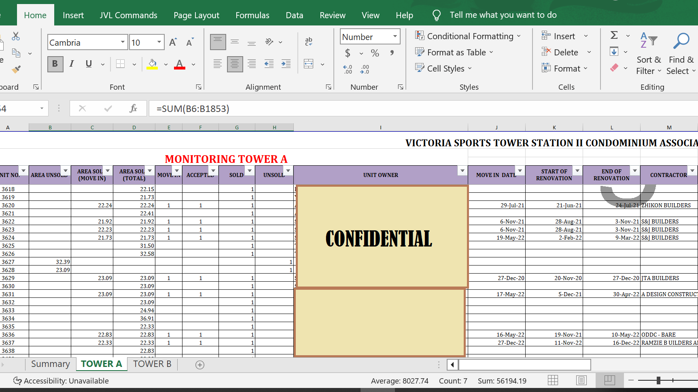Decrease font size with smaller A icon
The width and height of the screenshot is (698, 392).
pos(190,42)
